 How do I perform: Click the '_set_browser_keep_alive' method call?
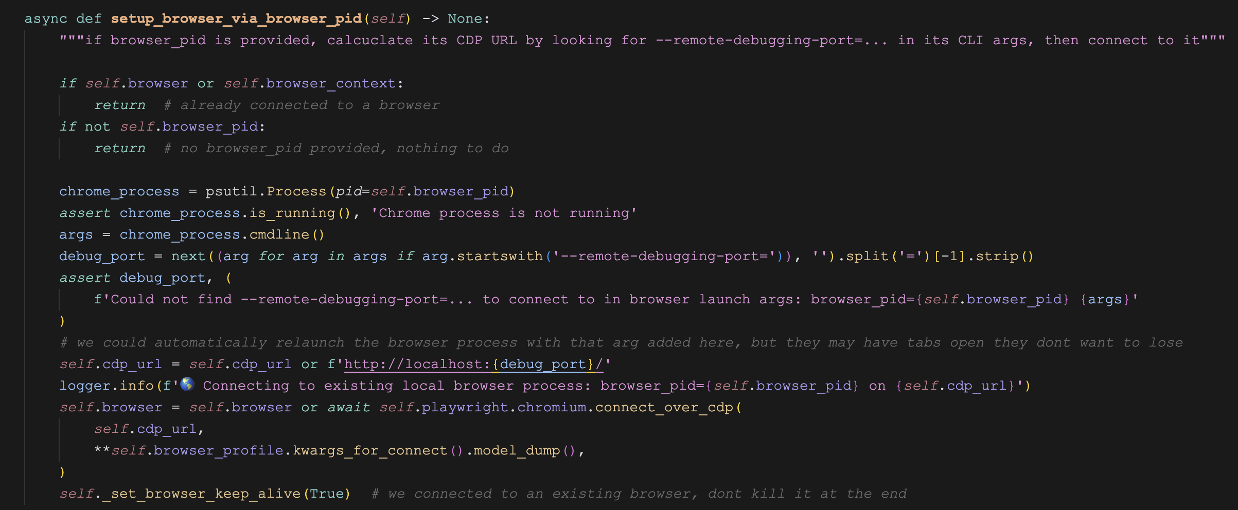coord(201,494)
